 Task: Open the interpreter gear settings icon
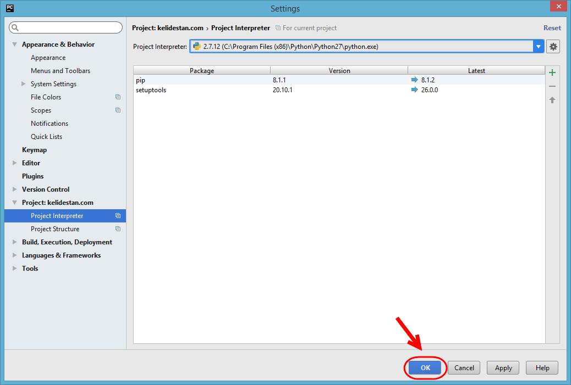(553, 47)
